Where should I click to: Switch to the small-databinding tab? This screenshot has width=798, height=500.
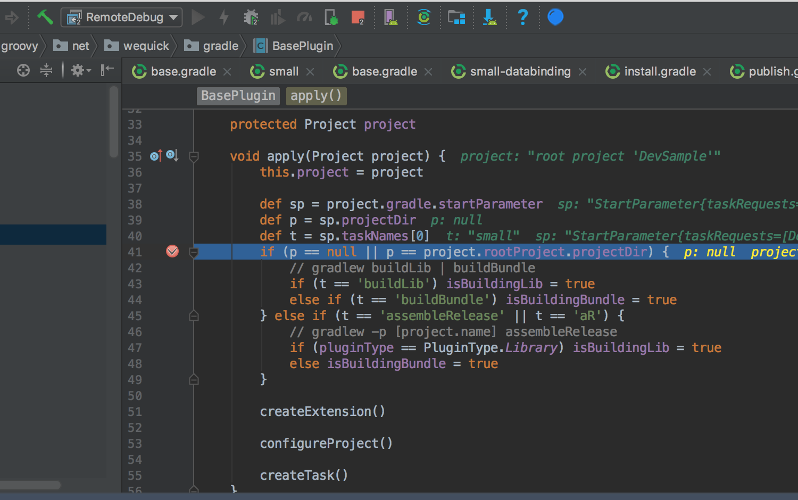tap(511, 71)
